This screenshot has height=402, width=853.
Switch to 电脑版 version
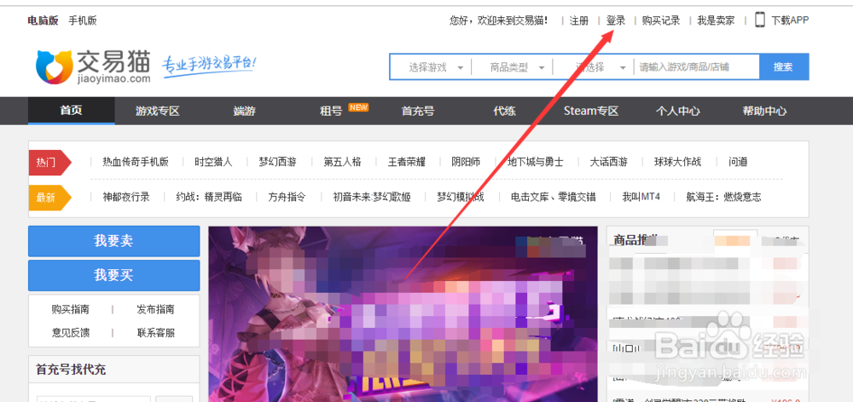43,20
